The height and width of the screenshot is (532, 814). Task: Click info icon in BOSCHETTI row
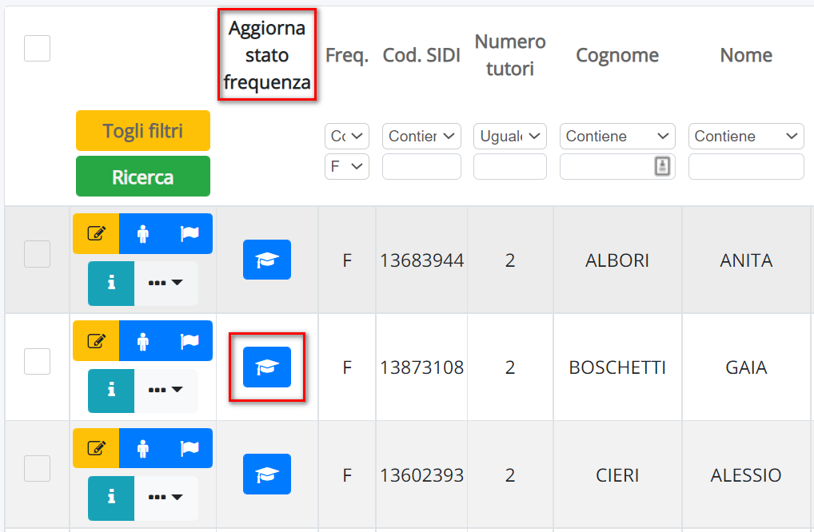coord(111,391)
